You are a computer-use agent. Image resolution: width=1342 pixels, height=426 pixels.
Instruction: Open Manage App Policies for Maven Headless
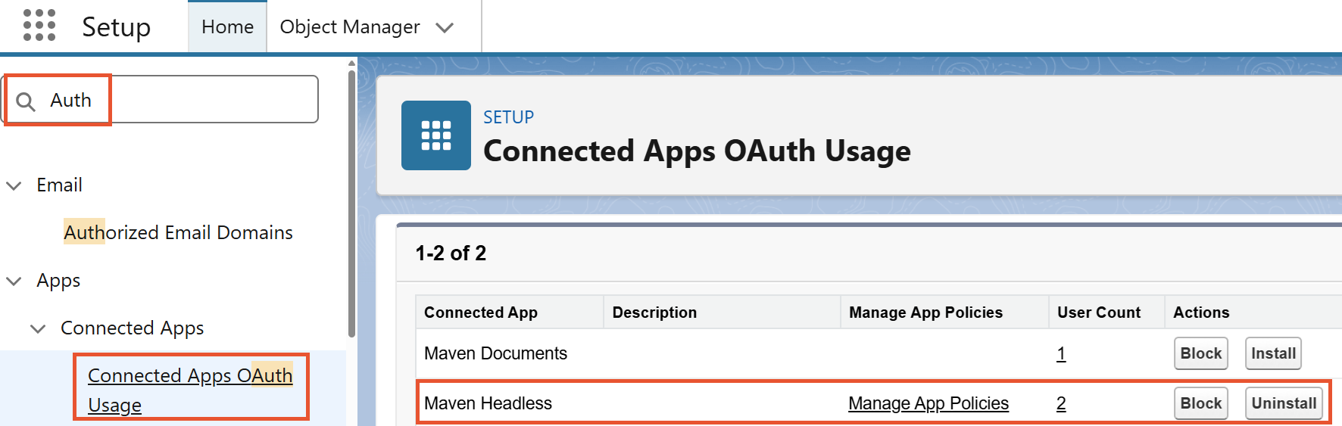coord(928,403)
